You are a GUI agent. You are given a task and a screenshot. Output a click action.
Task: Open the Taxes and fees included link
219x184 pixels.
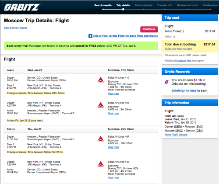tap(178, 49)
